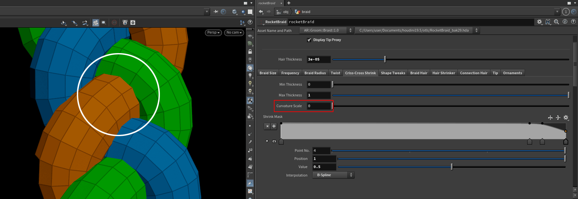The image size is (578, 199).
Task: Click the Houdini H presets icon
Action: pos(548,22)
